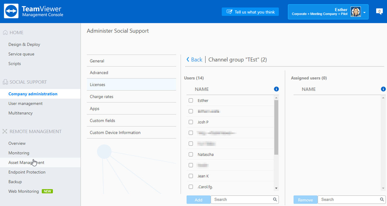Click the Users list scroll-down arrow
Screen dimensions: 387x206
[276, 188]
